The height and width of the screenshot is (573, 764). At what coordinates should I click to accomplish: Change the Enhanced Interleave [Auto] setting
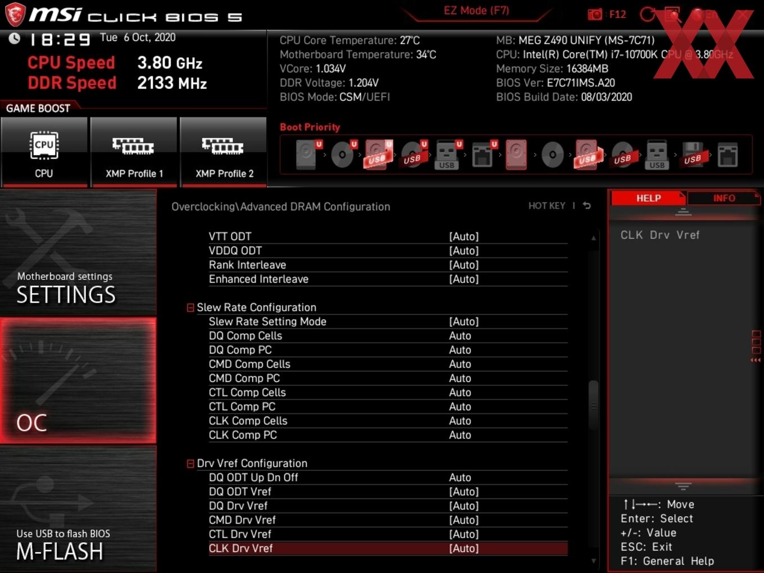(463, 279)
